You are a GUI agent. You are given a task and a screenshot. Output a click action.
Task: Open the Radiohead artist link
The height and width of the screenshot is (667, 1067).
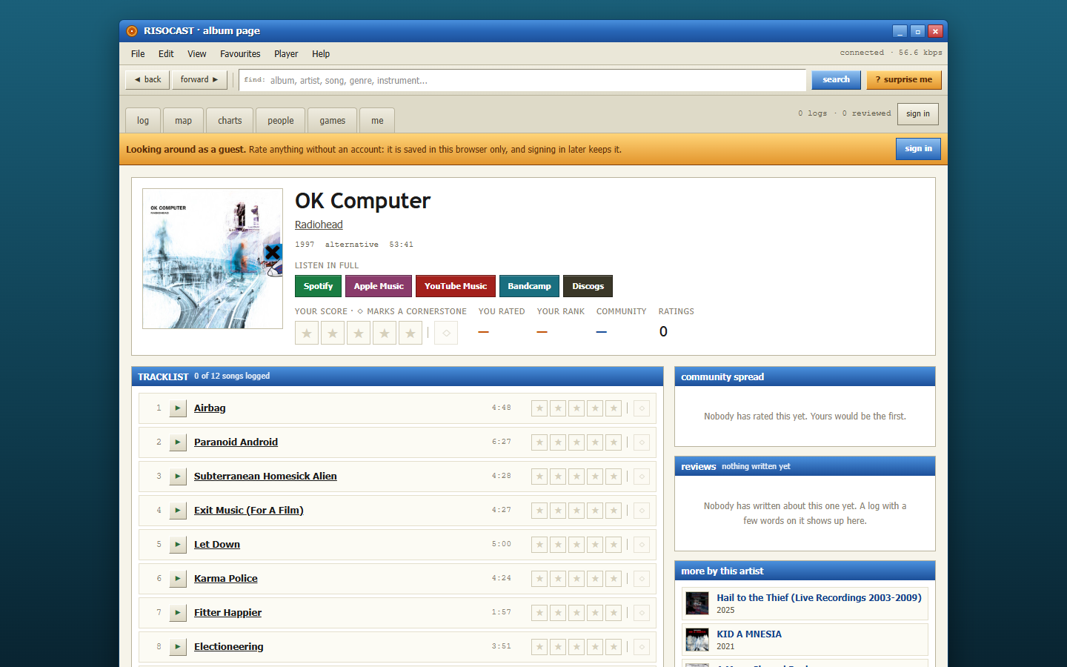[x=319, y=225]
